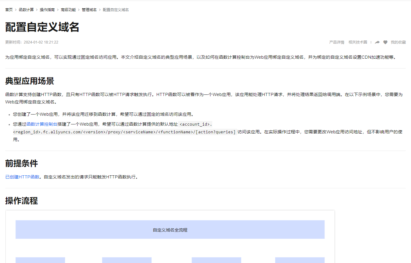This screenshot has width=411, height=263.
Task: Click the heart favorite icon
Action: tap(385, 42)
